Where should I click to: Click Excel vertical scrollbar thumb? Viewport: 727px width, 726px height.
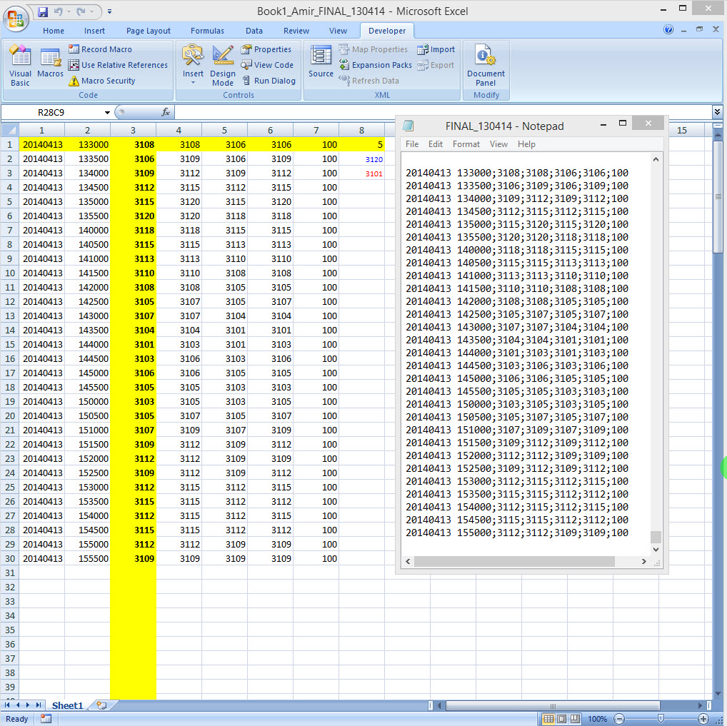point(718,197)
